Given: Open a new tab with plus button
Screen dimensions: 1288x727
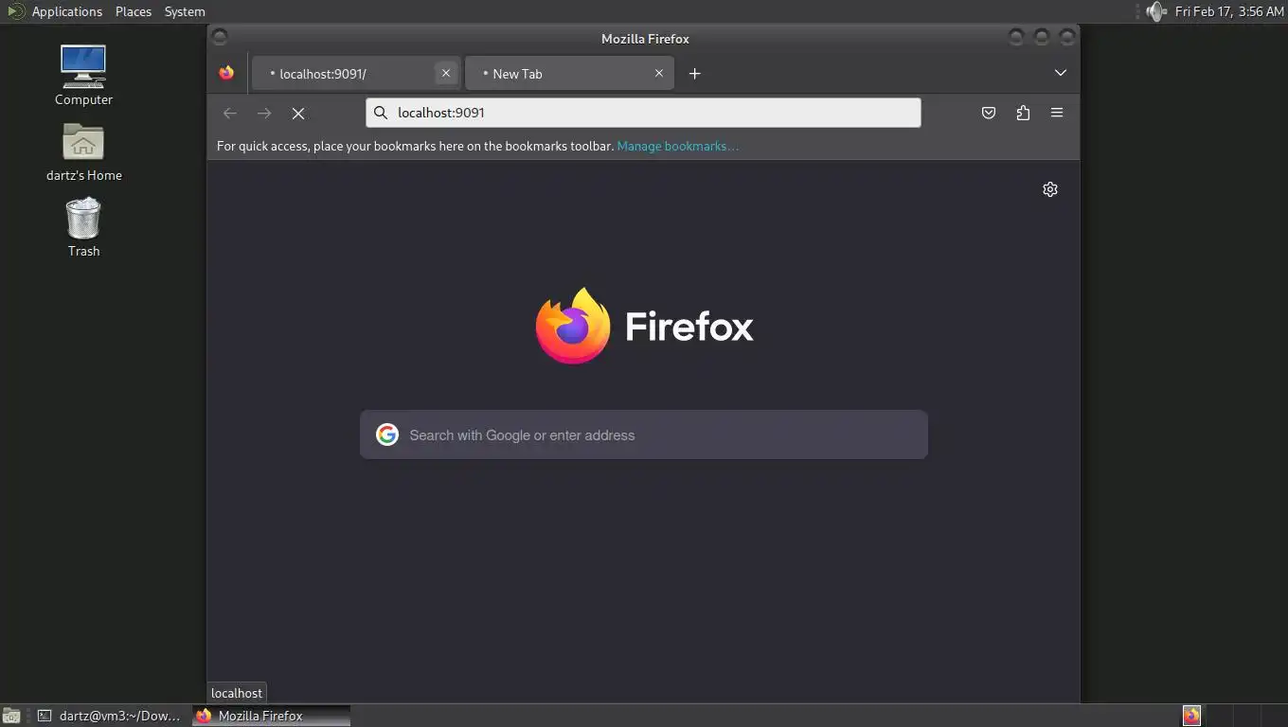Looking at the screenshot, I should click(694, 73).
